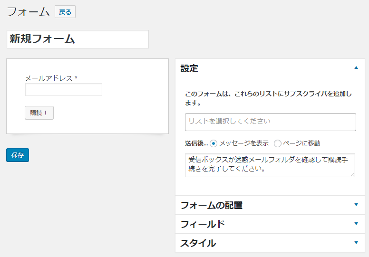This screenshot has width=369, height=257.
Task: Click the triangle icon beside スタイル
Action: tap(356, 243)
